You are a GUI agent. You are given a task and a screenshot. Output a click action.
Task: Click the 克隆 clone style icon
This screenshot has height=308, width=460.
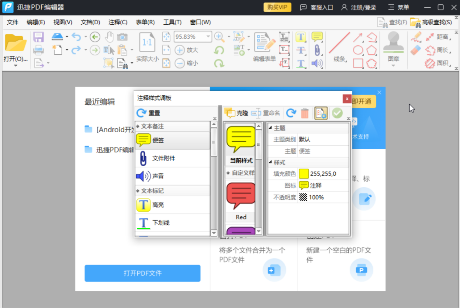click(236, 113)
